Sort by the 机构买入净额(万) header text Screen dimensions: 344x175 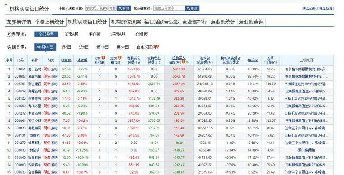tap(177, 60)
